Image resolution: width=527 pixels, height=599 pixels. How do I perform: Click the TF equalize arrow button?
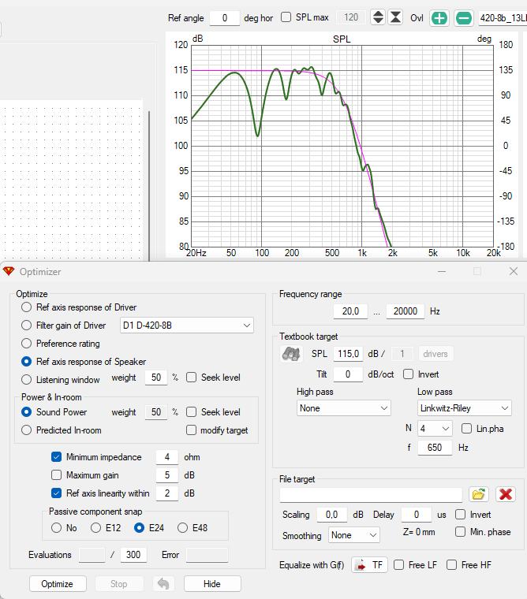[x=369, y=564]
